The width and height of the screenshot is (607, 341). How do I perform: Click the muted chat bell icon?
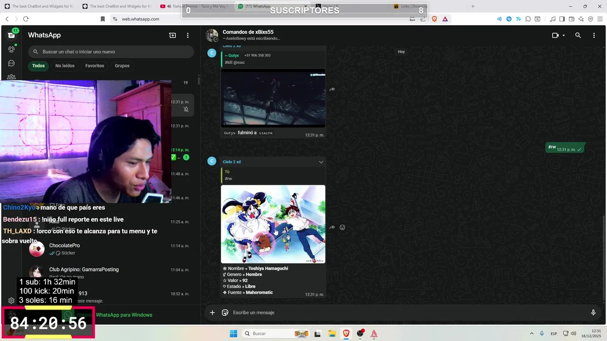(x=186, y=109)
